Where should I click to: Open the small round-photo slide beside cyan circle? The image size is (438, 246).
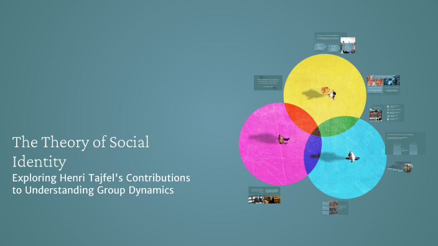click(401, 166)
